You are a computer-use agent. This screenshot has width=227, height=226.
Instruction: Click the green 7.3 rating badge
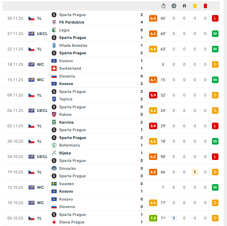tap(153, 218)
